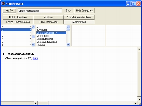Click the horizontal scrollbar thumb
Viewport: 142px width, 106px height.
click(43, 103)
